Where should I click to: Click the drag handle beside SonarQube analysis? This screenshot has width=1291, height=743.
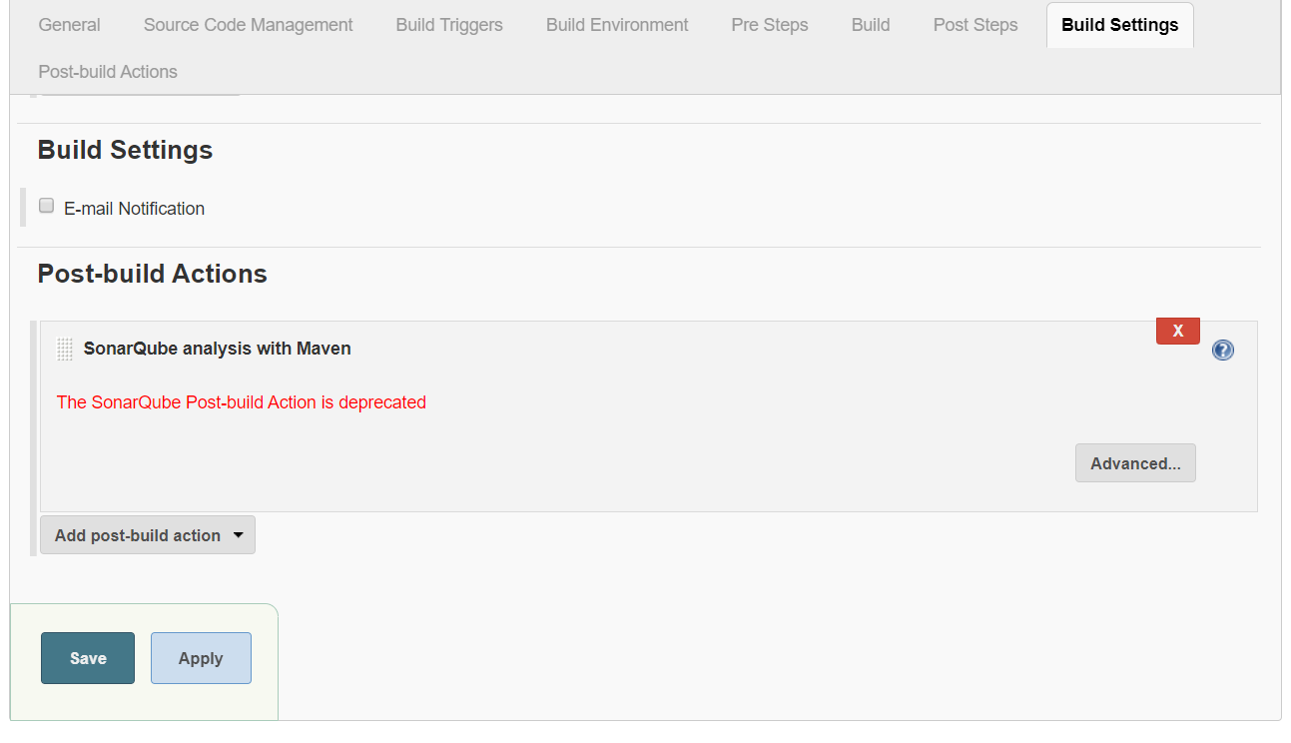click(65, 350)
